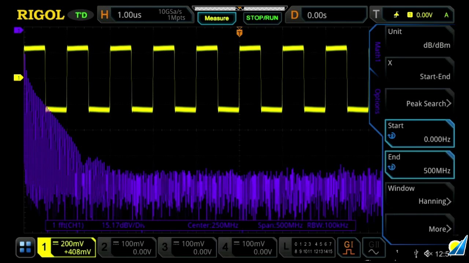Select Math1 side tab
This screenshot has height=263, width=469.
[x=377, y=52]
